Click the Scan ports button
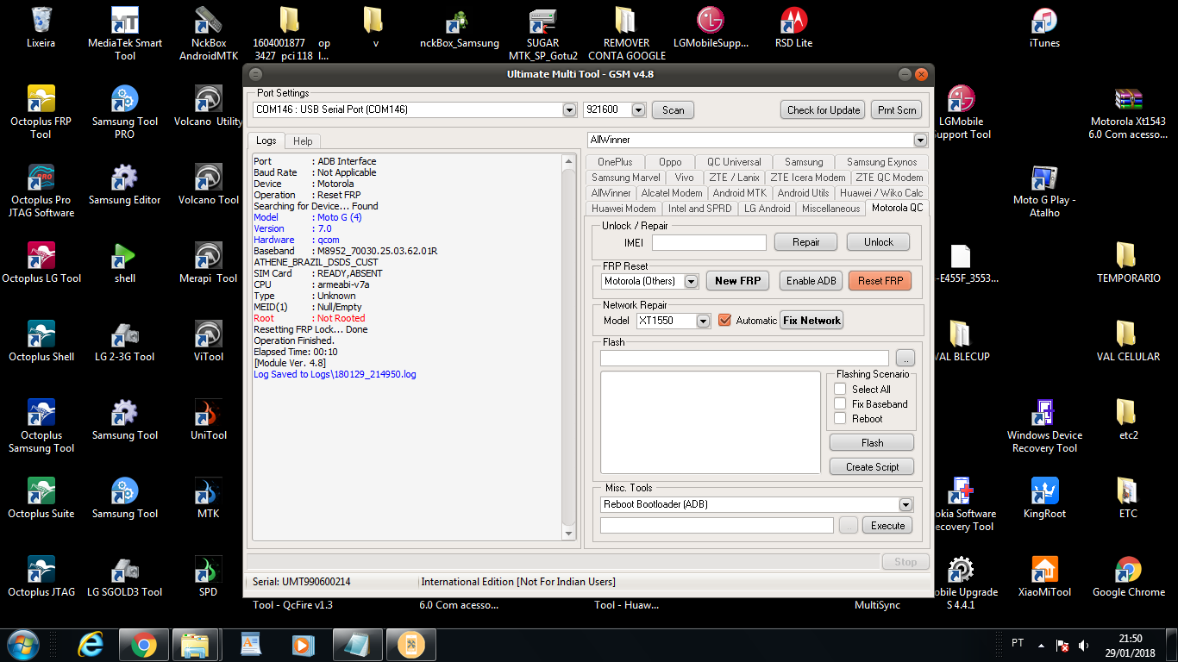1178x662 pixels. point(673,109)
